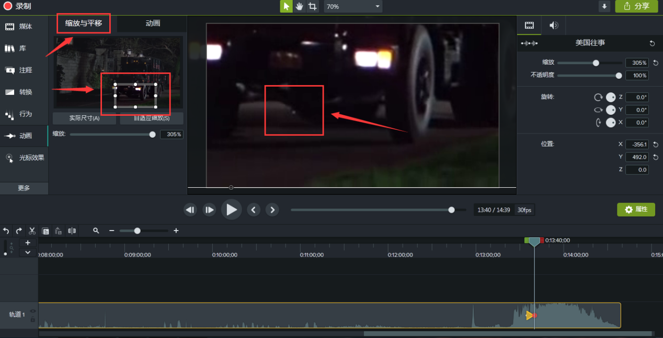Adjust the left panel 缩放 slider
Image resolution: width=663 pixels, height=338 pixels.
pyautogui.click(x=152, y=135)
